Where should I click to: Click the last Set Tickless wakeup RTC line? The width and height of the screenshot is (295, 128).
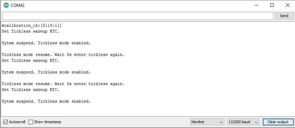point(31,90)
